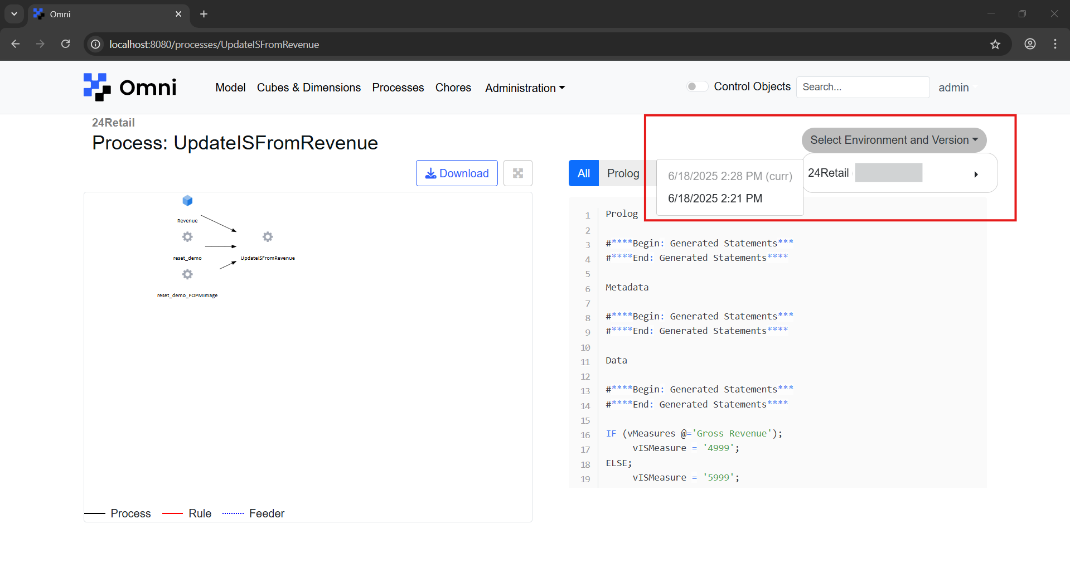The height and width of the screenshot is (567, 1070).
Task: Click the reset_demo_FOPMImage gear node icon
Action: 187,274
